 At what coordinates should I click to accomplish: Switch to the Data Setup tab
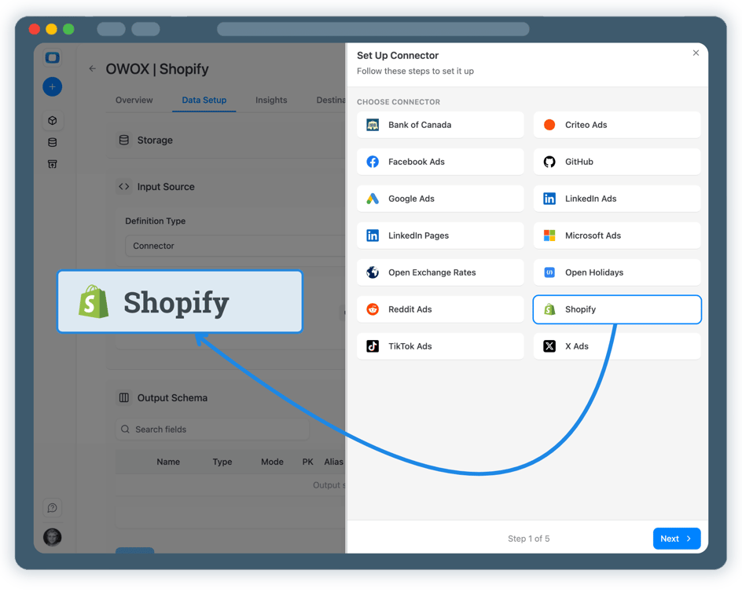pos(204,100)
